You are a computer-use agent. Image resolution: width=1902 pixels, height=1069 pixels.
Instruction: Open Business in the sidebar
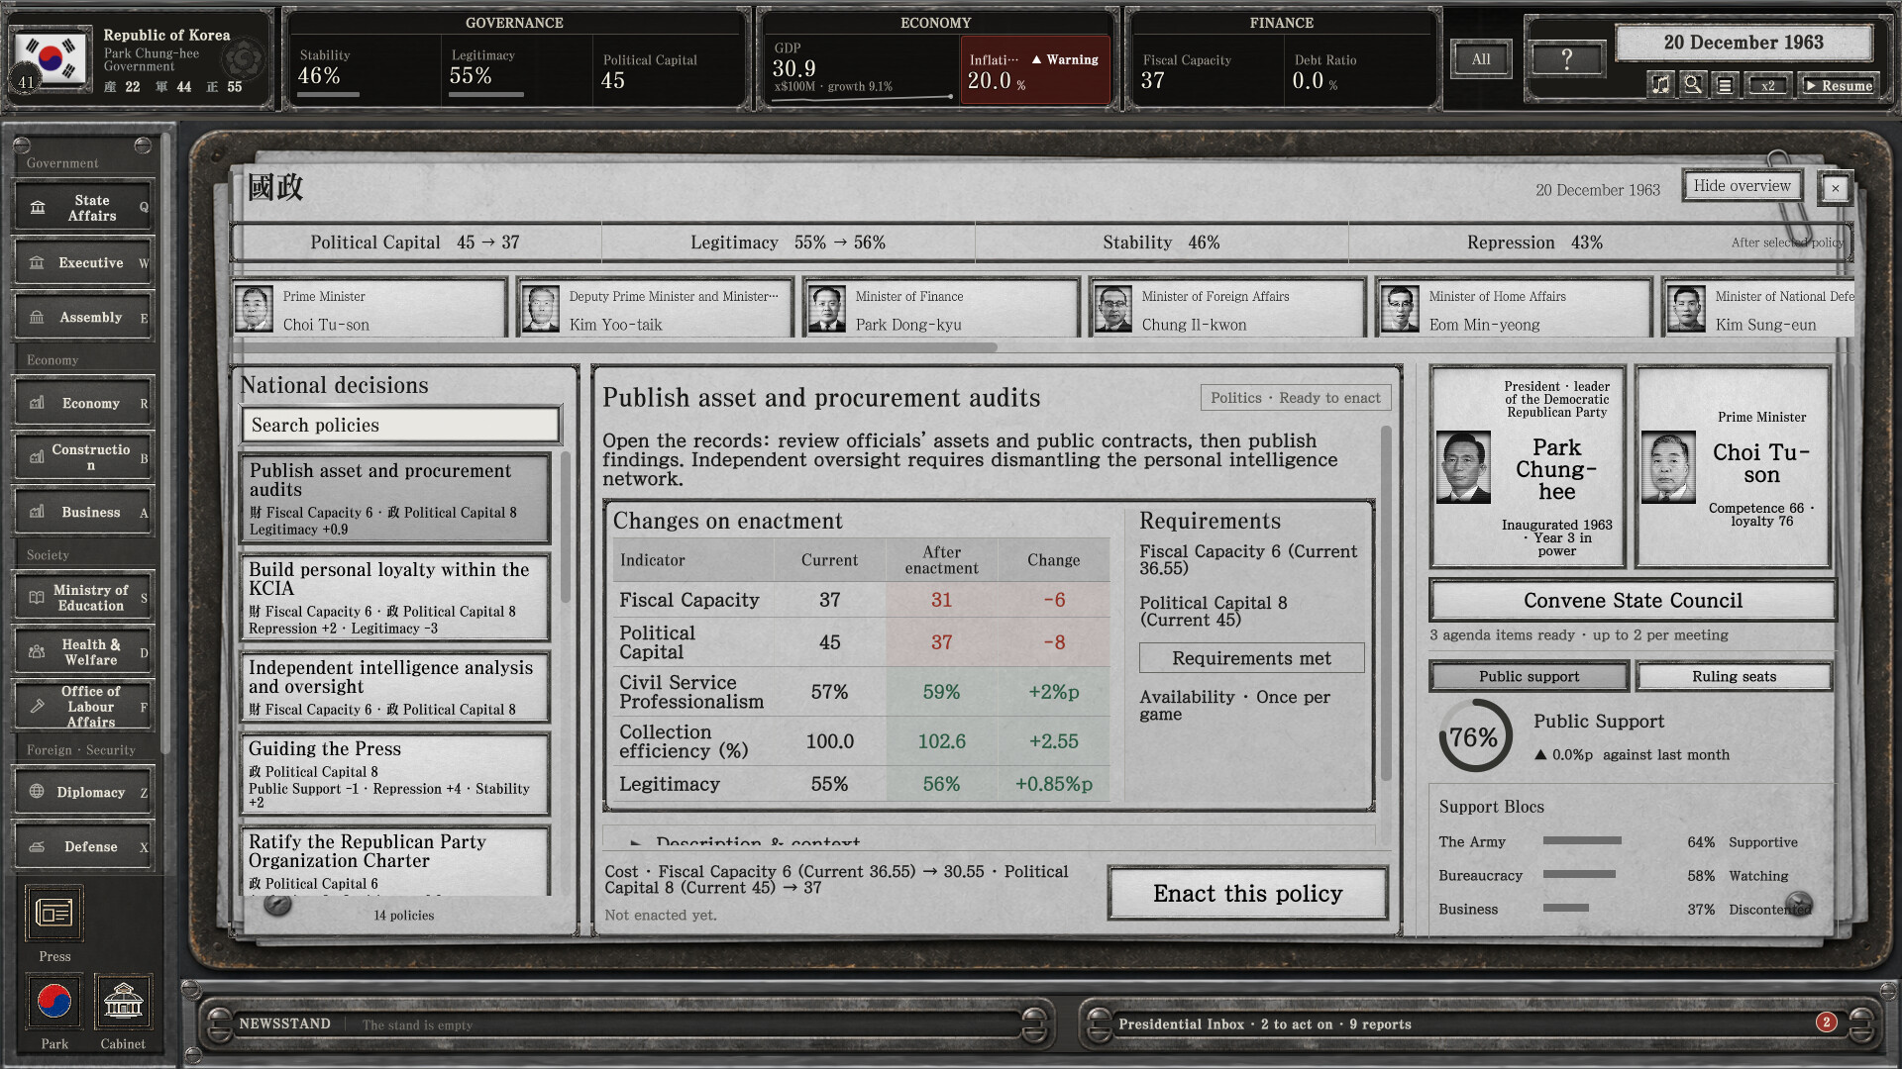tap(83, 513)
